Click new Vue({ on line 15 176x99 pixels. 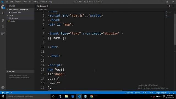point(56,70)
